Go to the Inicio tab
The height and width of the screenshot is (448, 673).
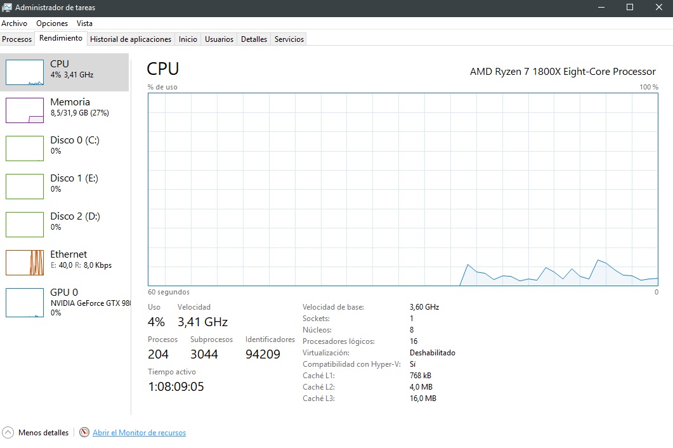pos(188,39)
